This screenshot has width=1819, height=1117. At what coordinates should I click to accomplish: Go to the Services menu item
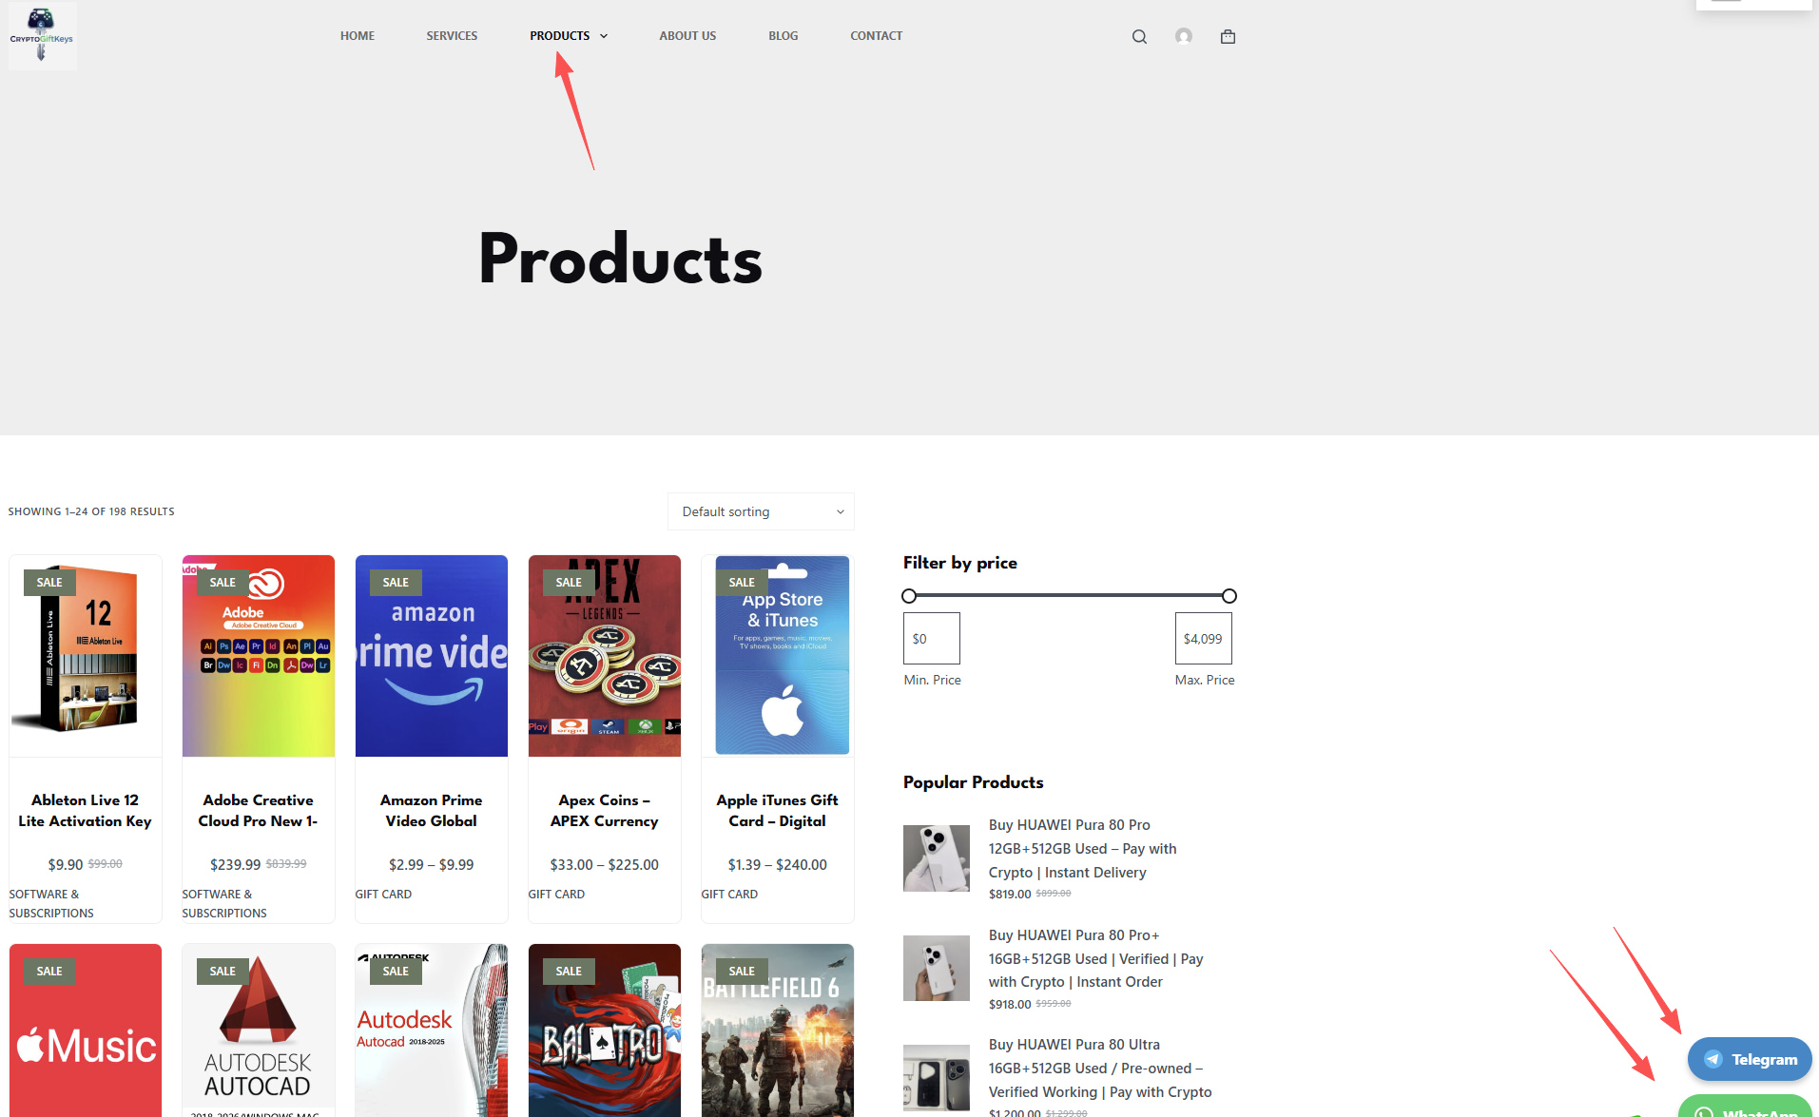[x=452, y=36]
